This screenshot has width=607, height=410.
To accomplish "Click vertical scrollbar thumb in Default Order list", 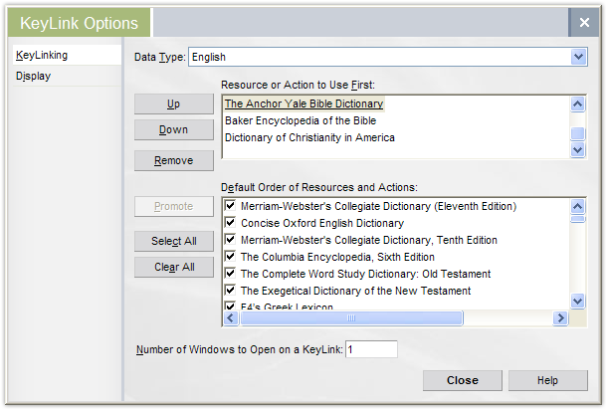I will pyautogui.click(x=577, y=219).
